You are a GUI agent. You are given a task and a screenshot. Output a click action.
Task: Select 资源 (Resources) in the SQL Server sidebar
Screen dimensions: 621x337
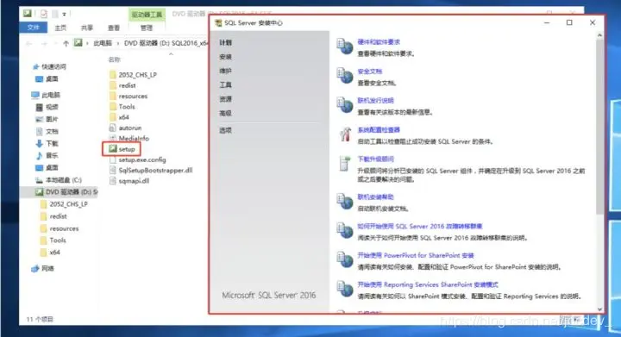pos(225,99)
